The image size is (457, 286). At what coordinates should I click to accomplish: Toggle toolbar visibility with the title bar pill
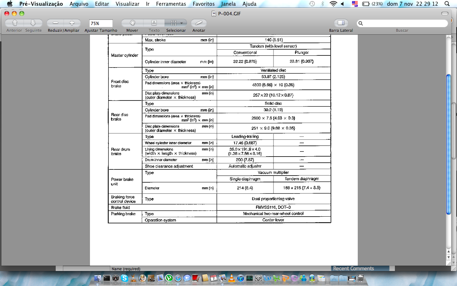point(445,14)
